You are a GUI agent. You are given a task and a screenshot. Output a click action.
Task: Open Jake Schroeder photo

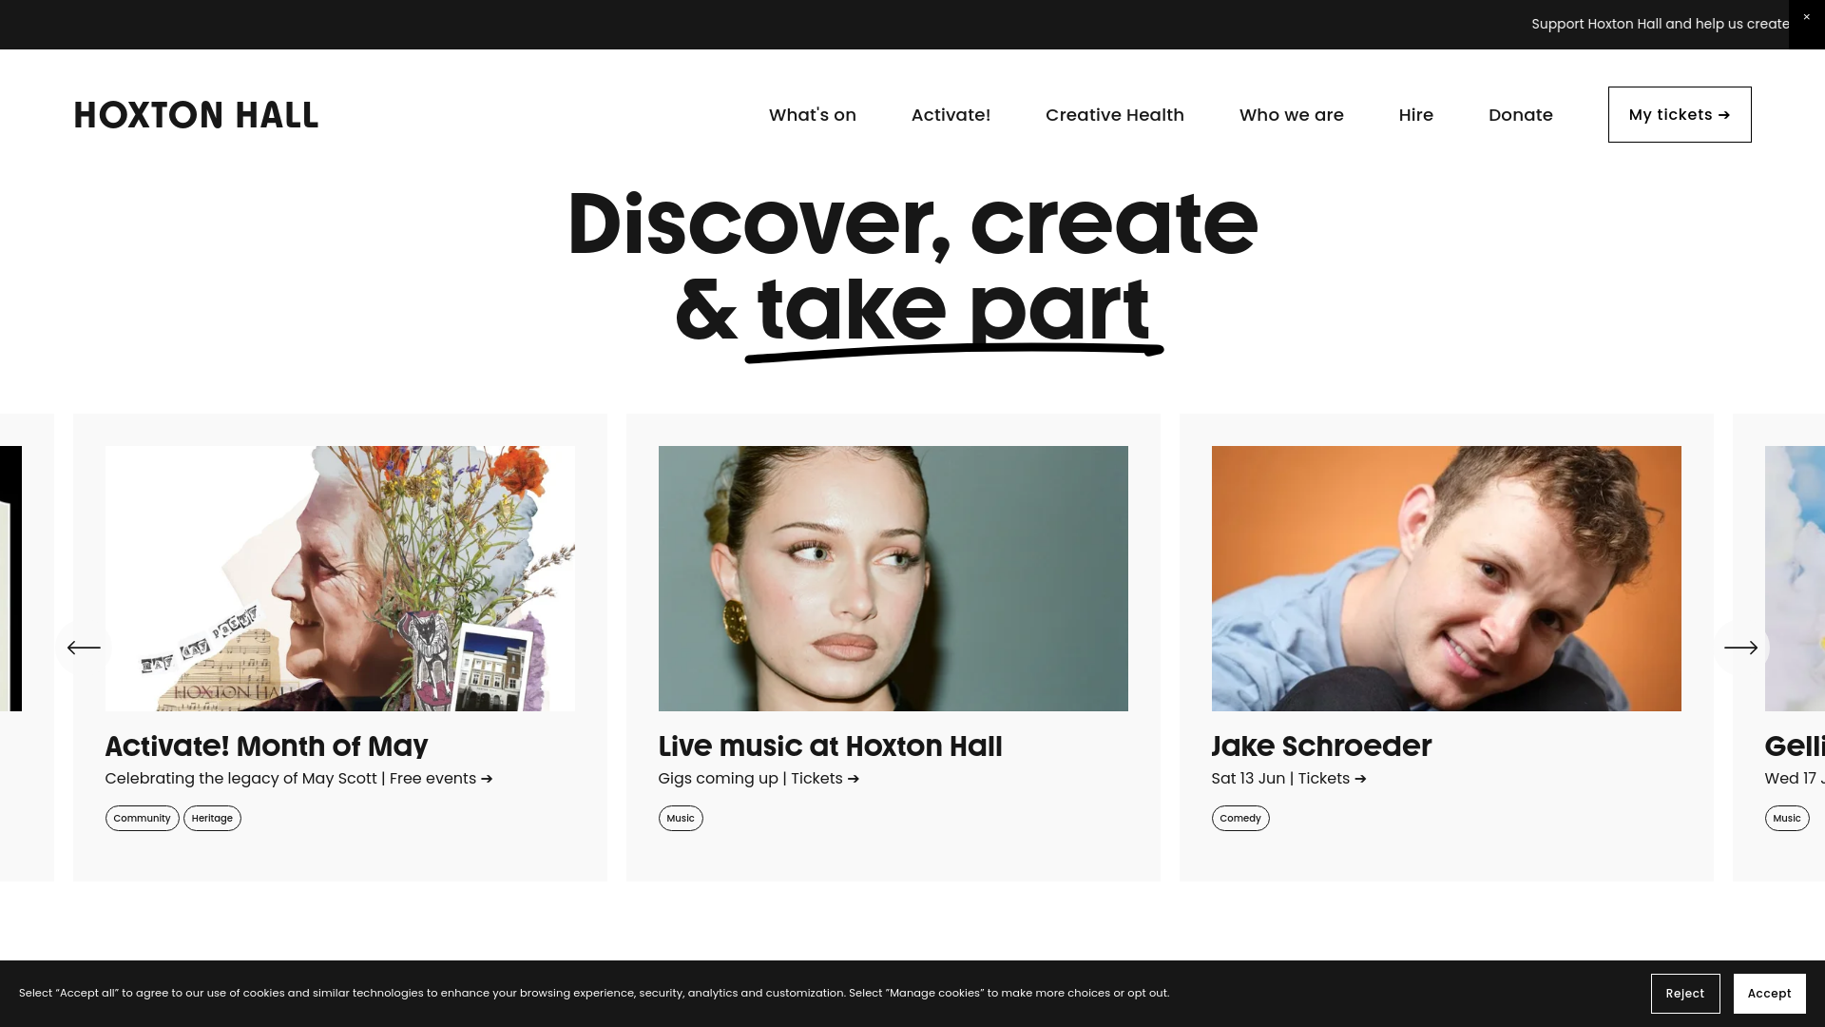tap(1447, 578)
